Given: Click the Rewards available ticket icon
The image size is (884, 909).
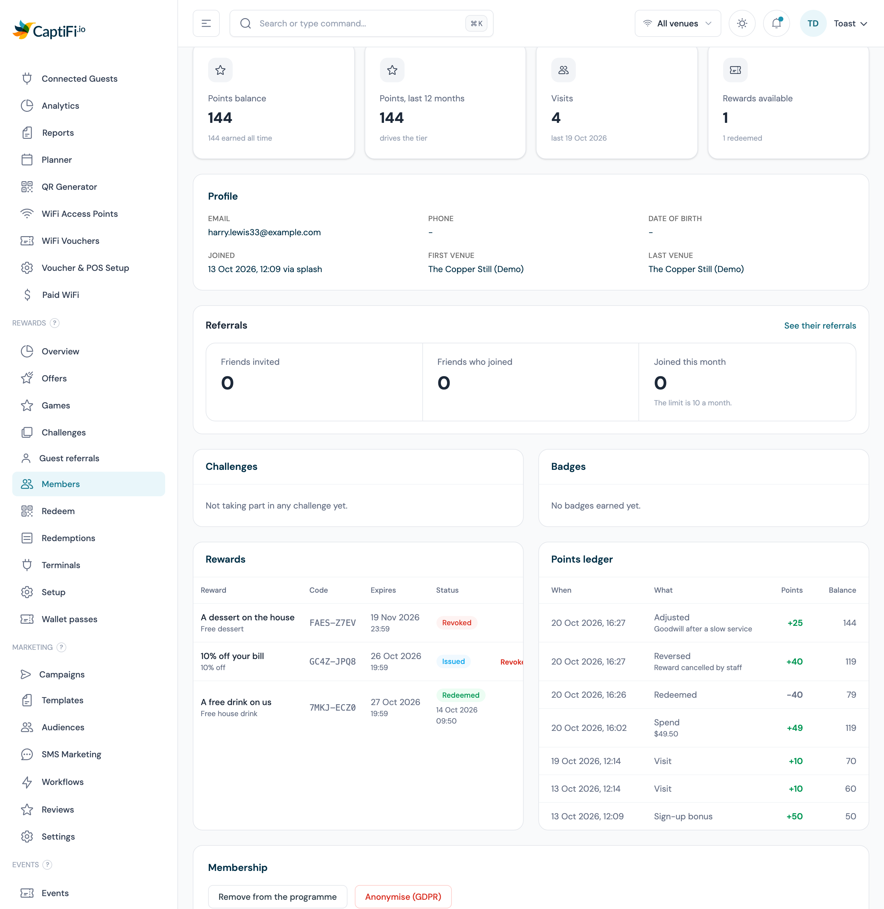Looking at the screenshot, I should point(735,70).
